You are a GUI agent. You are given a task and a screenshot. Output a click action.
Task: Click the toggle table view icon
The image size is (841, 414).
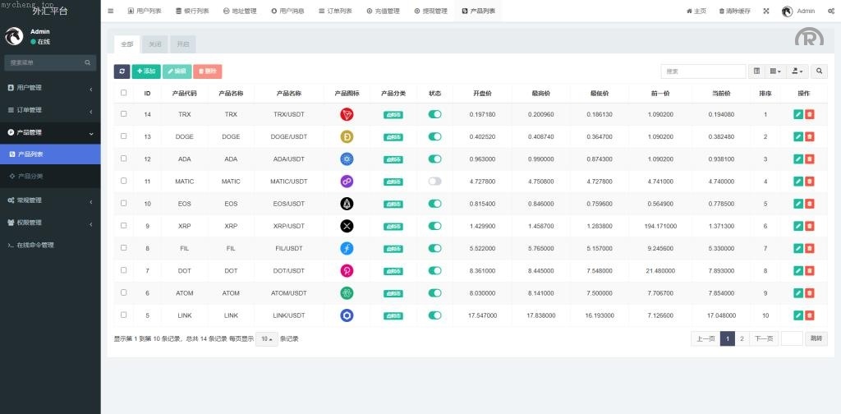pos(757,71)
